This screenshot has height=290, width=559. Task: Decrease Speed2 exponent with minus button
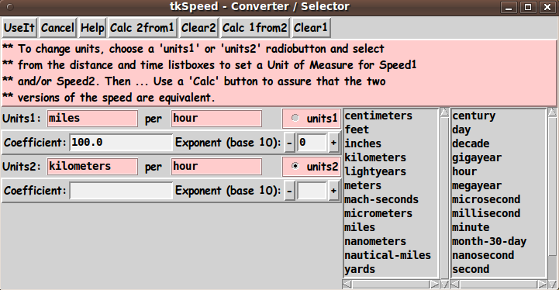[x=289, y=191]
